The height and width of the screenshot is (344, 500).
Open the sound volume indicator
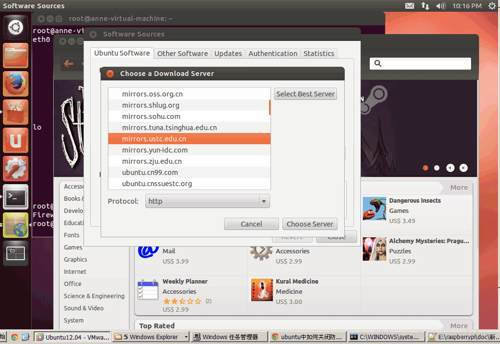[441, 6]
